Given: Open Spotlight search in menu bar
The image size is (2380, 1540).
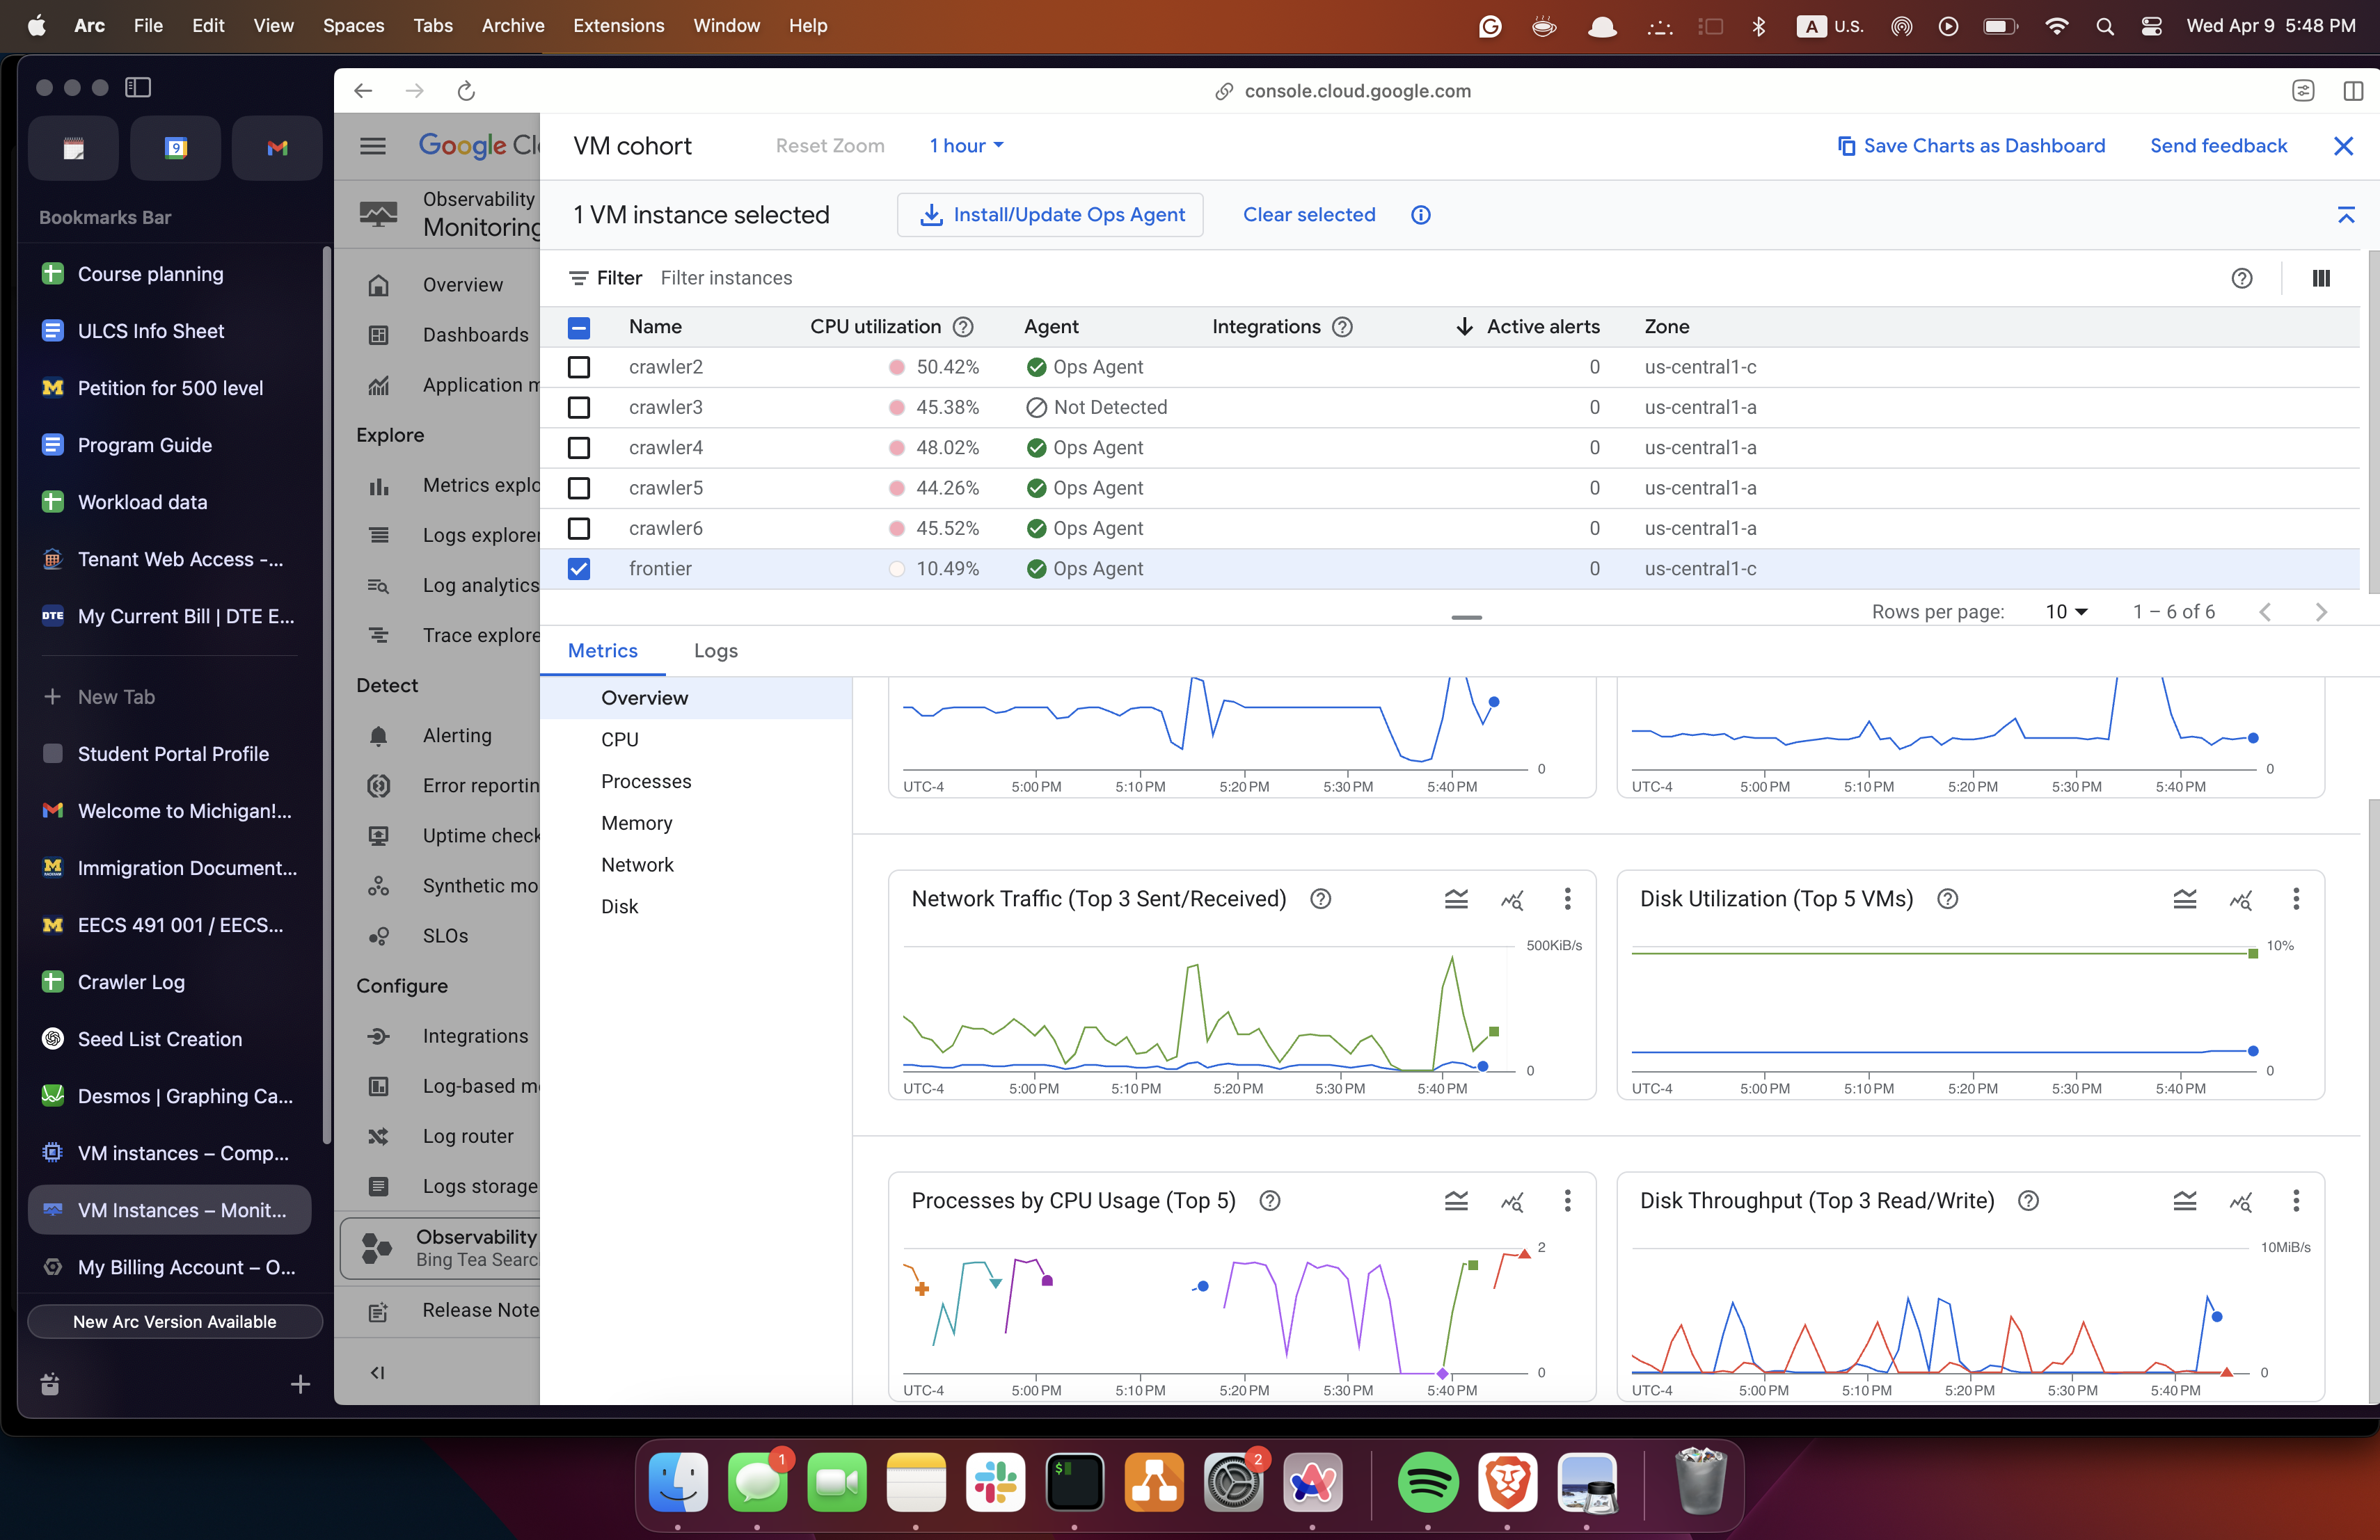Looking at the screenshot, I should (2104, 26).
